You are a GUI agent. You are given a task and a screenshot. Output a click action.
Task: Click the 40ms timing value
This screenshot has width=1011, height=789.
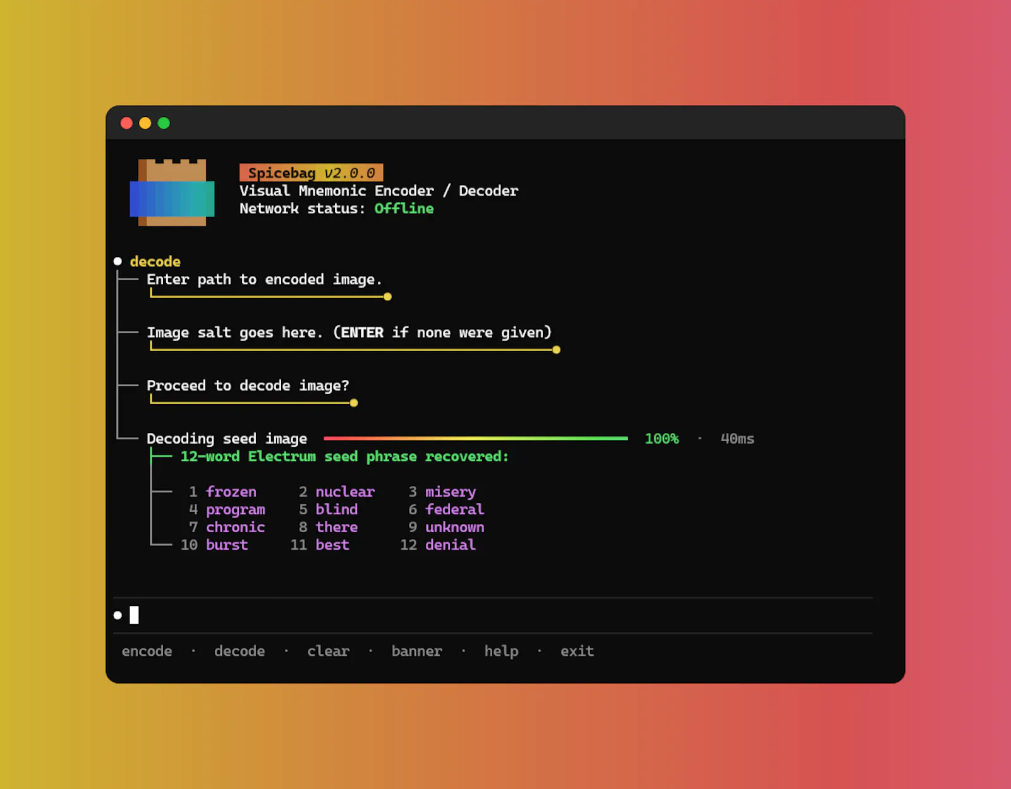click(737, 439)
